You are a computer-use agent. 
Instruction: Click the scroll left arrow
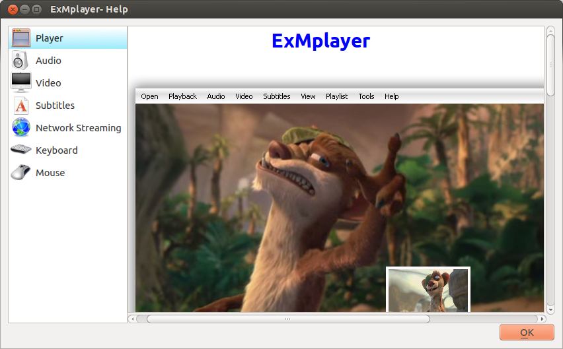pyautogui.click(x=133, y=319)
